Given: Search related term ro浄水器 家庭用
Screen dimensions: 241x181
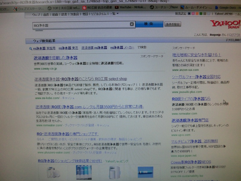Looking at the screenshot, I should (44, 48).
